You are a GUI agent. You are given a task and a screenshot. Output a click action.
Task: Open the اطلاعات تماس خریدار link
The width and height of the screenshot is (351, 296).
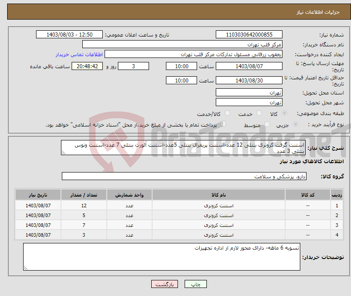(79, 54)
